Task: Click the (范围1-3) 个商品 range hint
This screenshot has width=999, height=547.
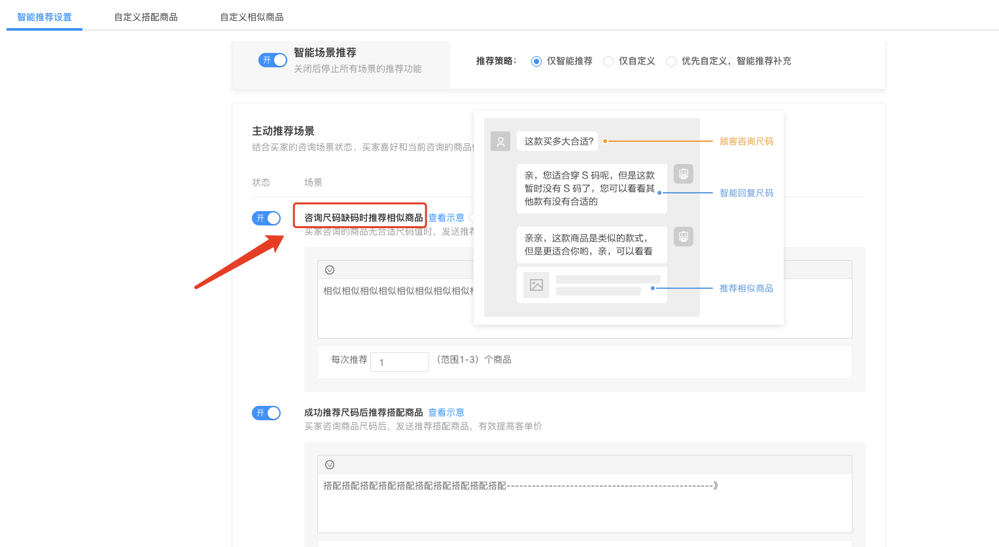Action: [474, 359]
